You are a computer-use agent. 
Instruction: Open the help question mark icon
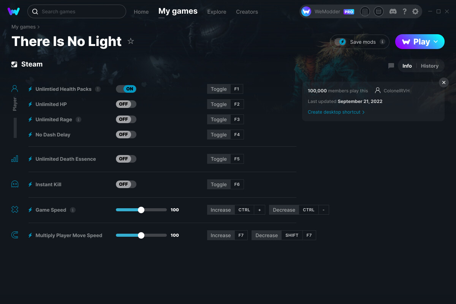click(x=404, y=11)
